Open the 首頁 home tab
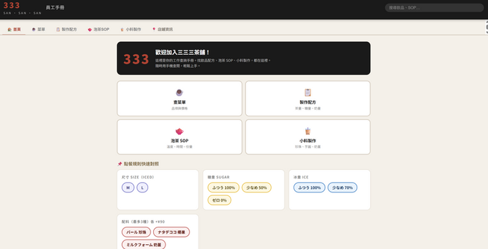The image size is (488, 249). click(14, 29)
